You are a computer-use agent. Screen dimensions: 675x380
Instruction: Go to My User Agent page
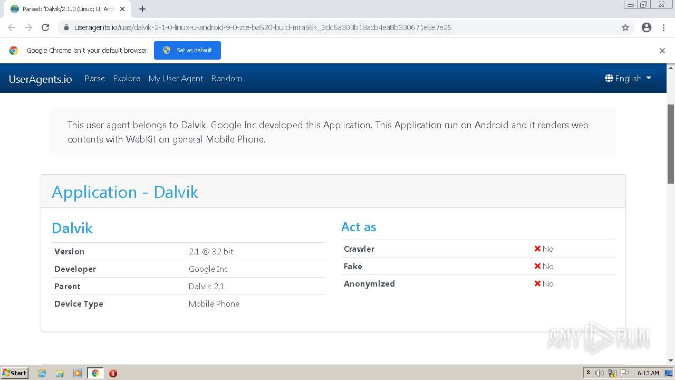point(176,78)
